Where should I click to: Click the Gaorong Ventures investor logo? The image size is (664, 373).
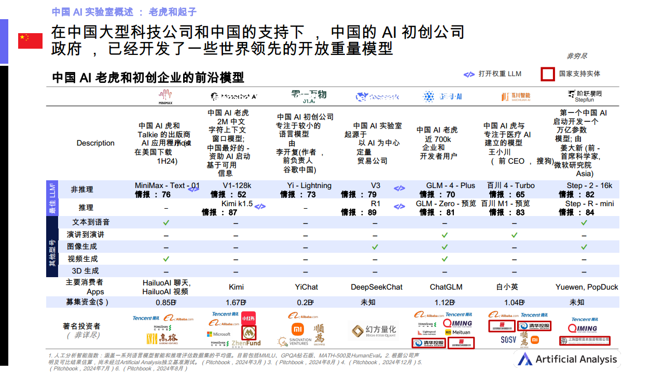click(162, 339)
